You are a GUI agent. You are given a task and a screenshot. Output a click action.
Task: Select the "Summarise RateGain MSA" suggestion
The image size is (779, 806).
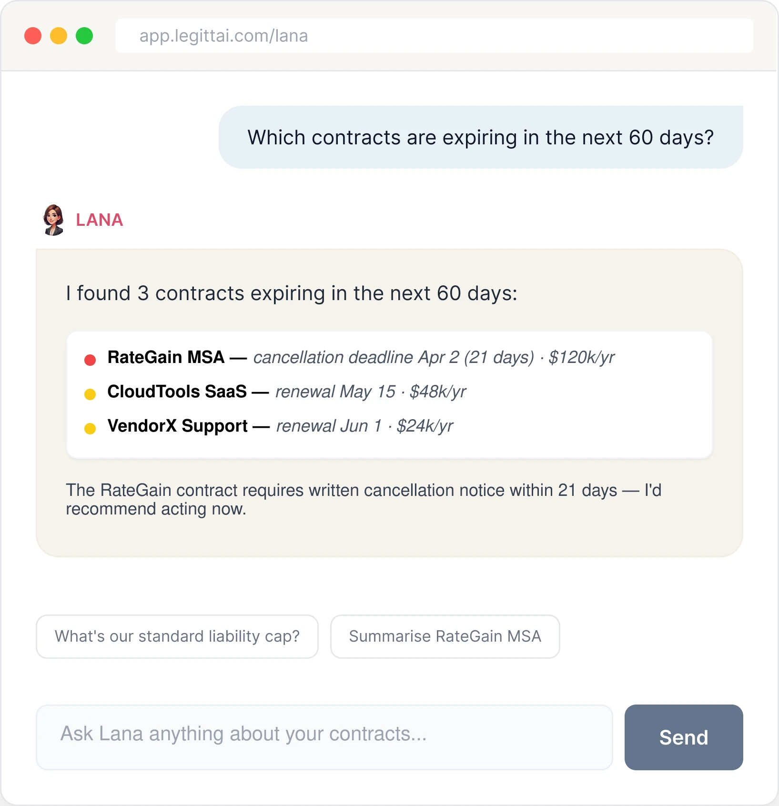[445, 636]
